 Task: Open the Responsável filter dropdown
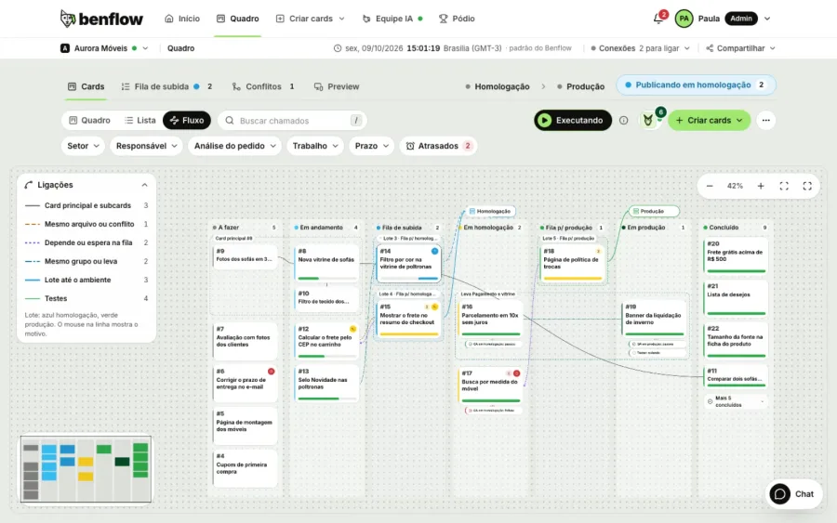coord(146,146)
